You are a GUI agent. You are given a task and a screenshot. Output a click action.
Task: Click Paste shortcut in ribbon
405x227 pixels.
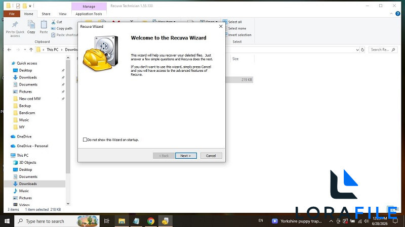pos(65,35)
